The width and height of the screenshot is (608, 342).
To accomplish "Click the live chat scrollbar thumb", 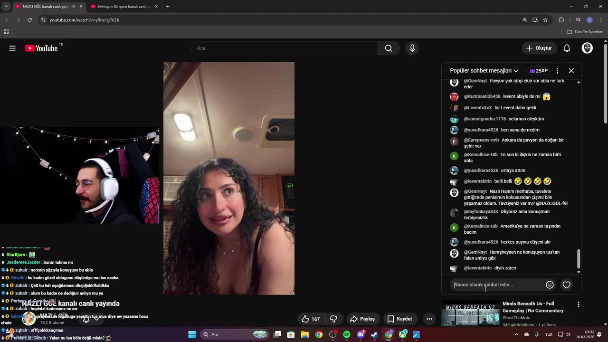I will pos(579,259).
